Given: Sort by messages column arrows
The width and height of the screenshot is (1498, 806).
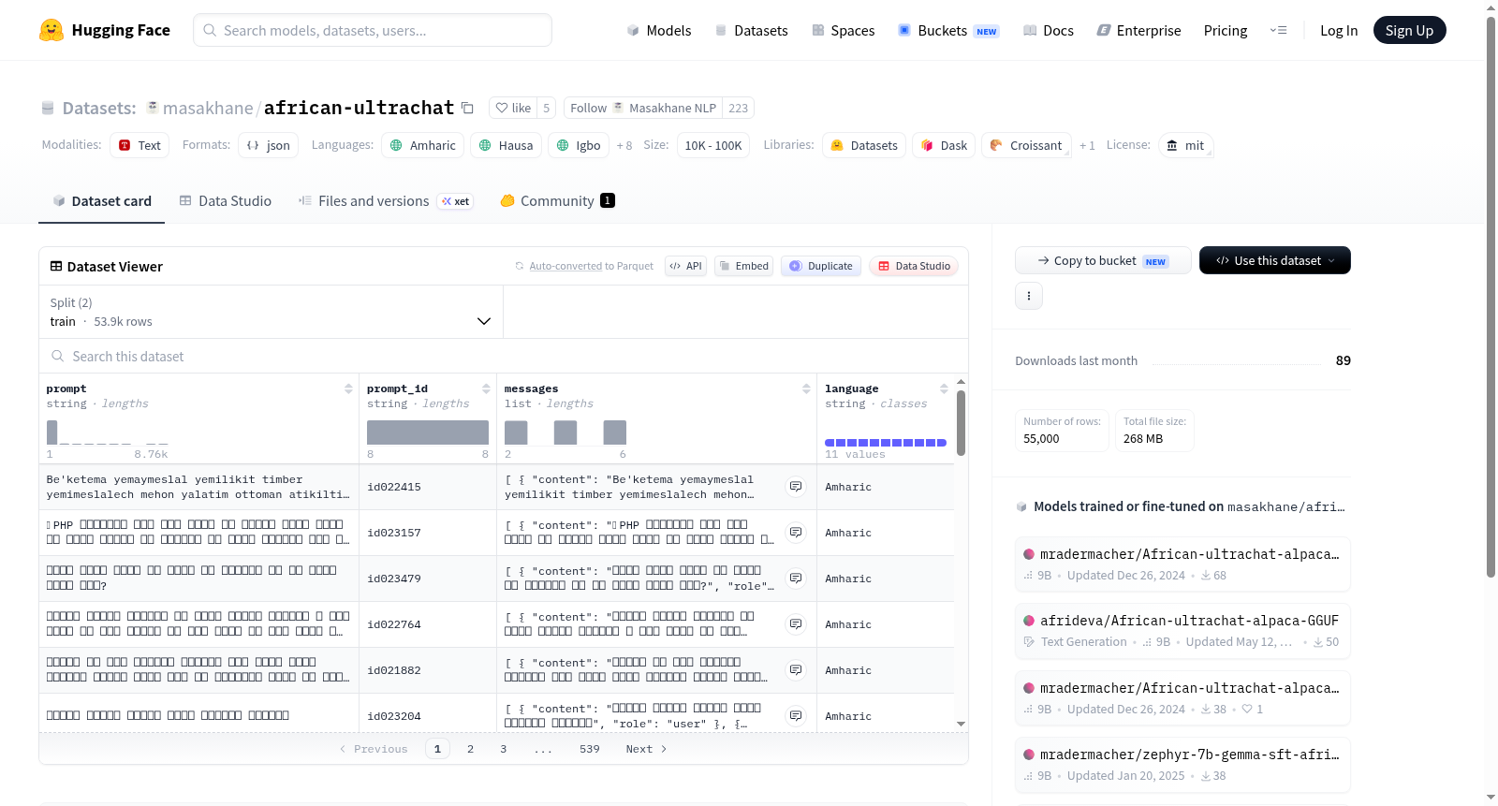Looking at the screenshot, I should point(806,388).
